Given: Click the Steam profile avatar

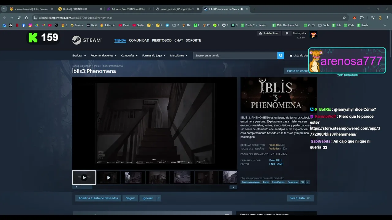Looking at the screenshot, I should click(x=313, y=34).
